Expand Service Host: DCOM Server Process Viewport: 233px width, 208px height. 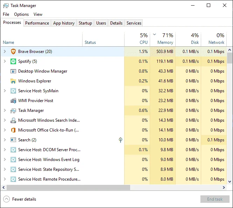(x=5, y=150)
